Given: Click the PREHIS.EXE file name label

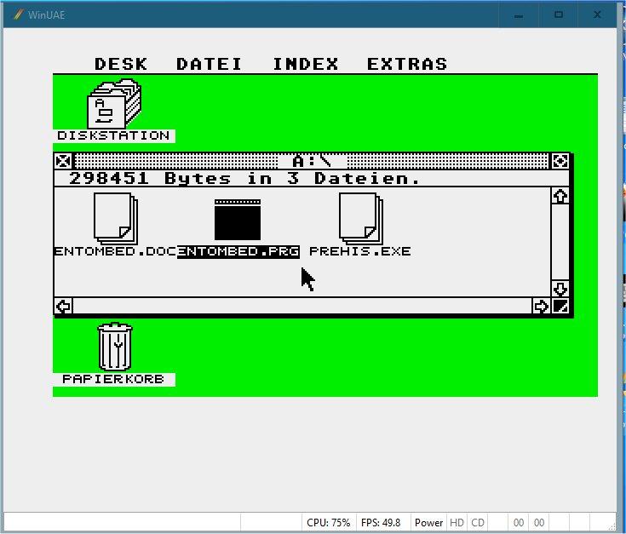Looking at the screenshot, I should (x=360, y=251).
